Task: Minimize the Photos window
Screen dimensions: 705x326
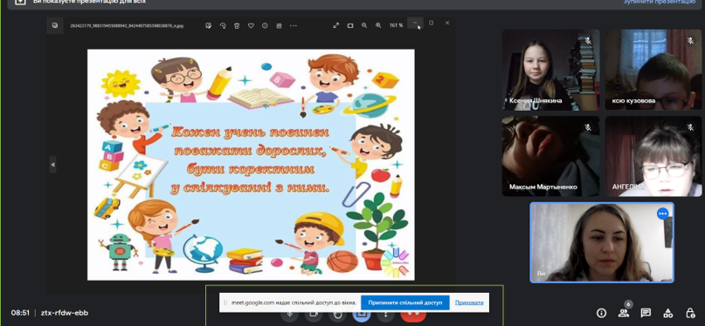Action: pyautogui.click(x=415, y=23)
